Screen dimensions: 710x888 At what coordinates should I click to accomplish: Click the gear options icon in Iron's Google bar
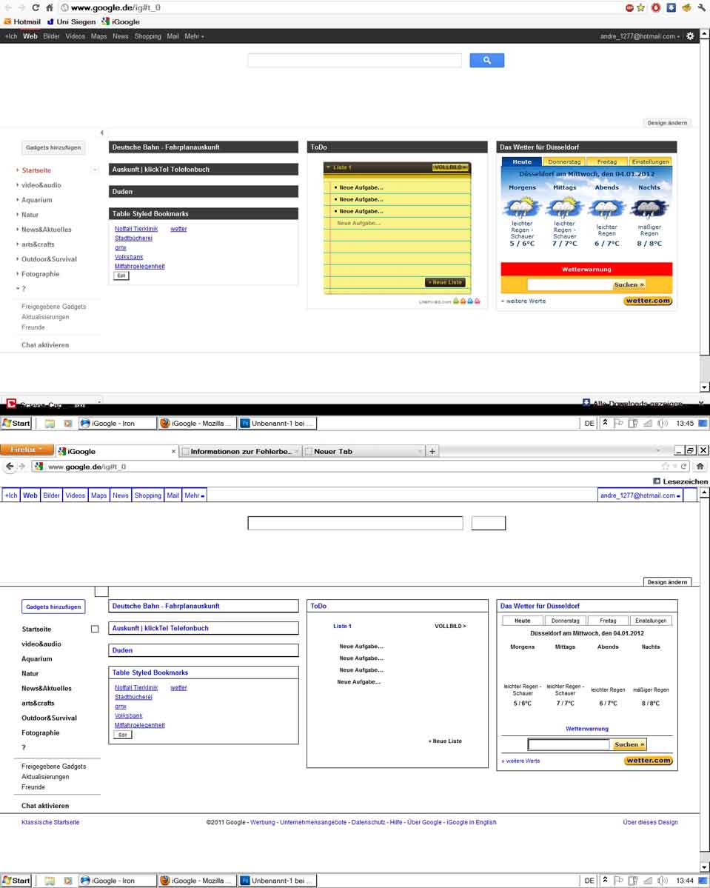[x=689, y=36]
